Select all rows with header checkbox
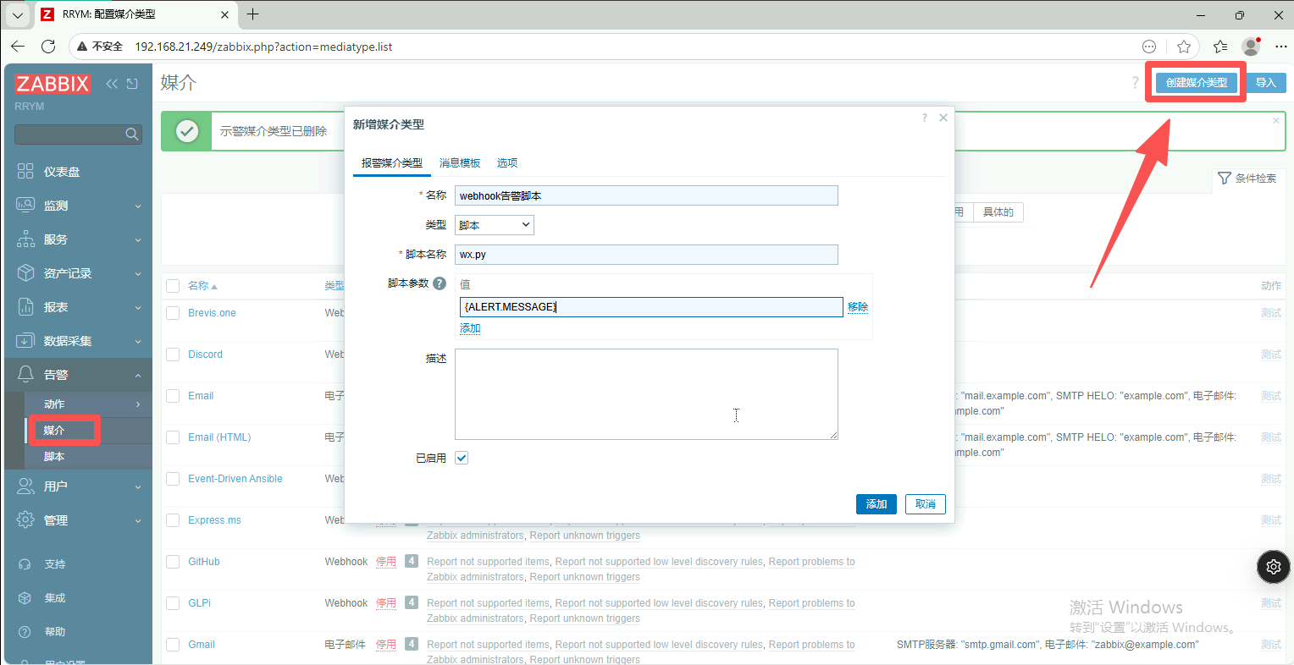Viewport: 1294px width, 665px height. [x=173, y=286]
